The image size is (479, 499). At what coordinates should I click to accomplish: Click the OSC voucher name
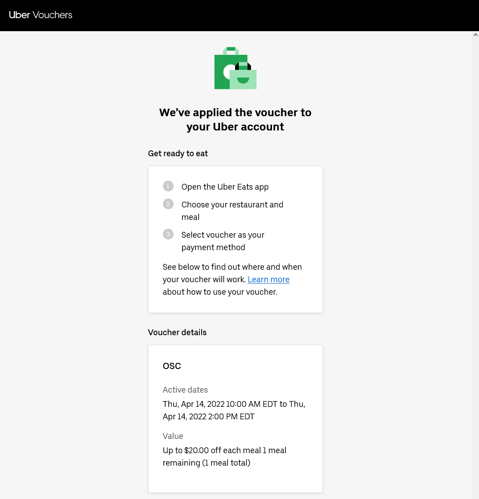tap(172, 366)
